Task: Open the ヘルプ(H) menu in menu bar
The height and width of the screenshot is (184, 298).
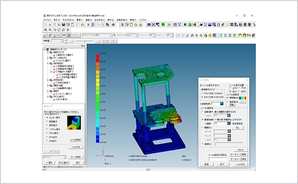Action: pos(143,20)
